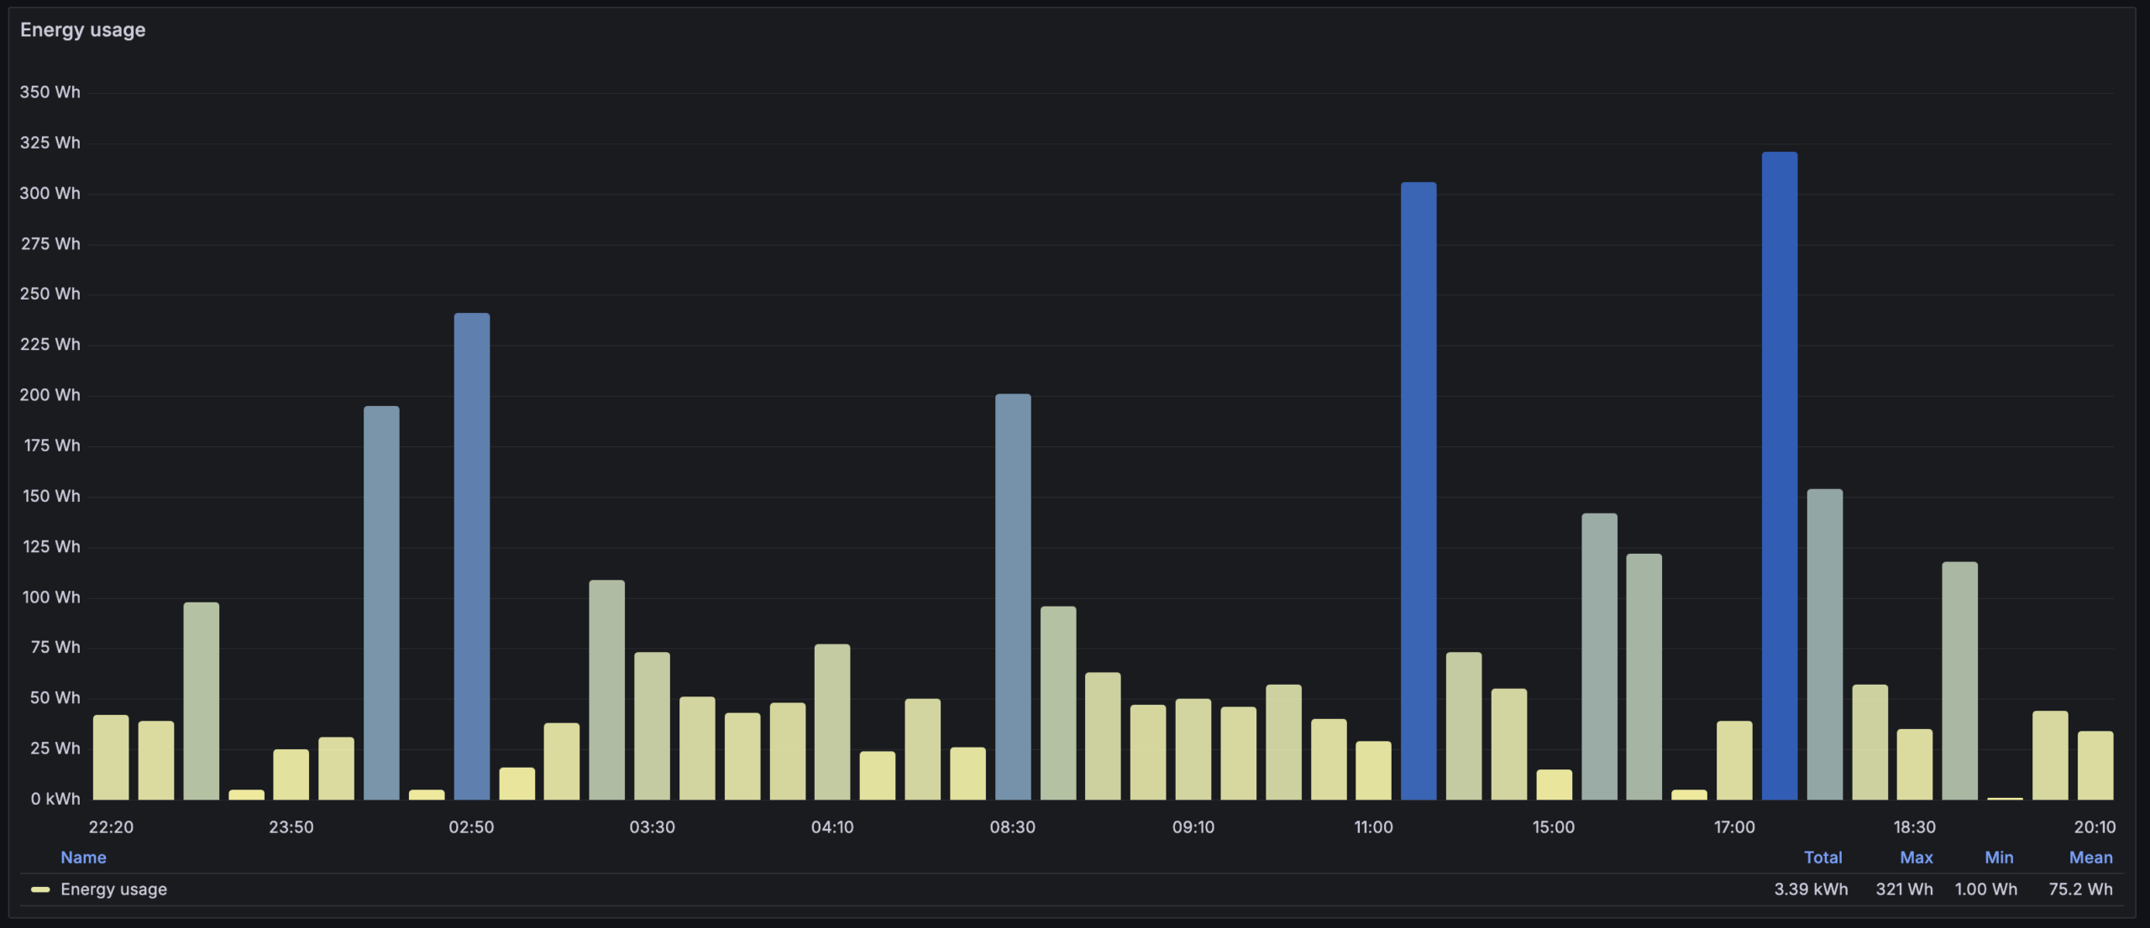Sort legend by Mean column header
Image resolution: width=2150 pixels, height=928 pixels.
click(2090, 858)
